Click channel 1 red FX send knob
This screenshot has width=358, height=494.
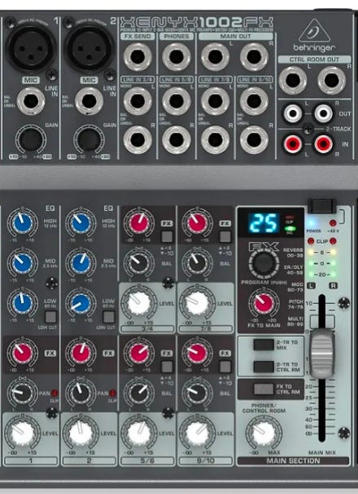[x=22, y=353]
